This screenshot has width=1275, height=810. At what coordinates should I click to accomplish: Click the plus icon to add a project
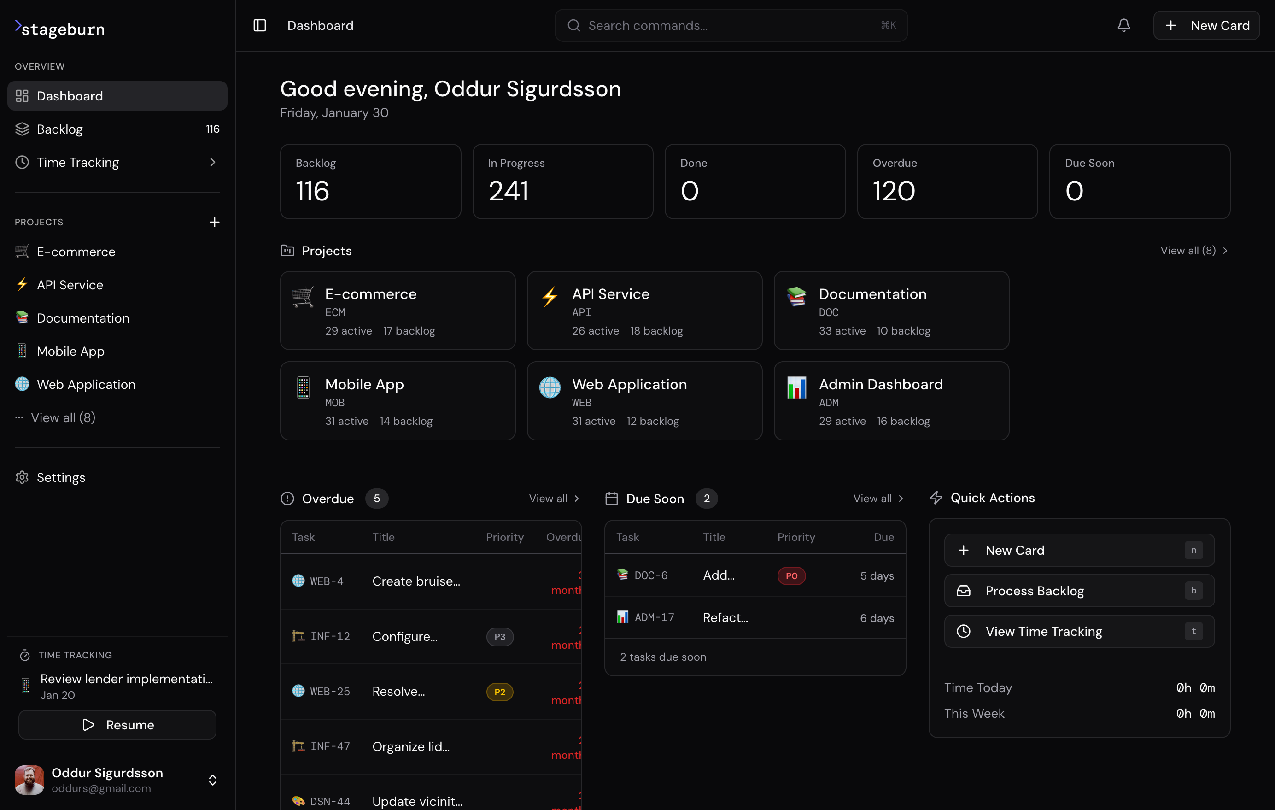[215, 222]
